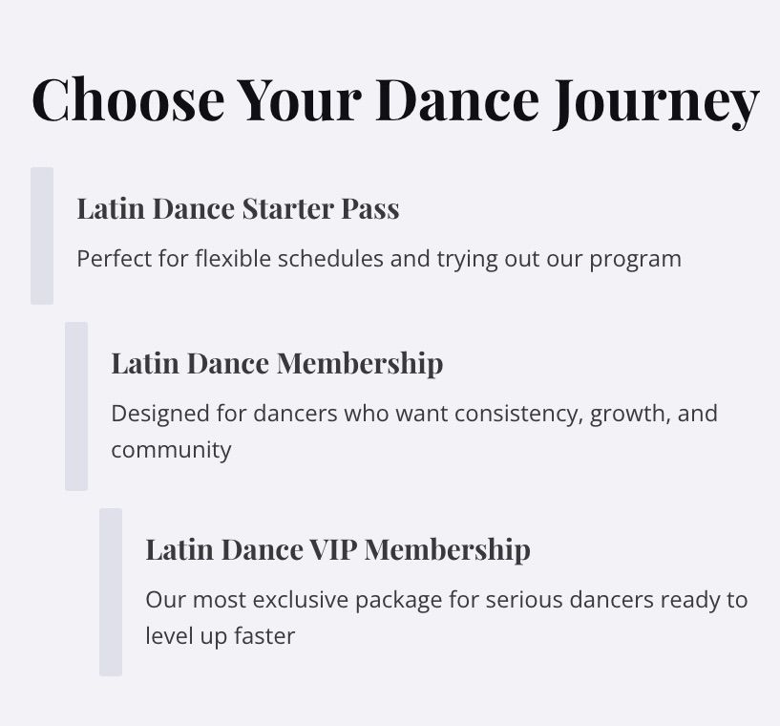Image resolution: width=780 pixels, height=726 pixels.
Task: Click the Starter Pass flexible schedules description
Action: [379, 259]
